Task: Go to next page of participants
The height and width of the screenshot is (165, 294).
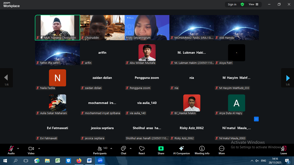Action: coord(288,78)
